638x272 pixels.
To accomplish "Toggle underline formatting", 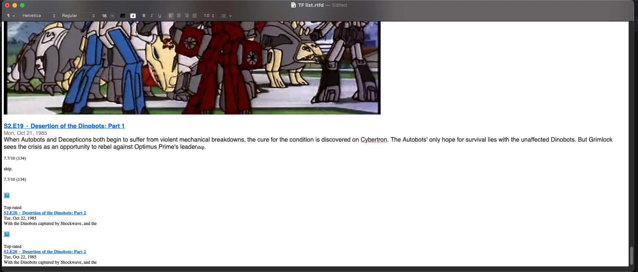I will 160,16.
